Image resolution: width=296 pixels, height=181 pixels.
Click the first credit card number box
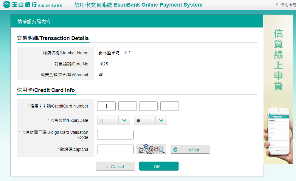click(x=106, y=106)
